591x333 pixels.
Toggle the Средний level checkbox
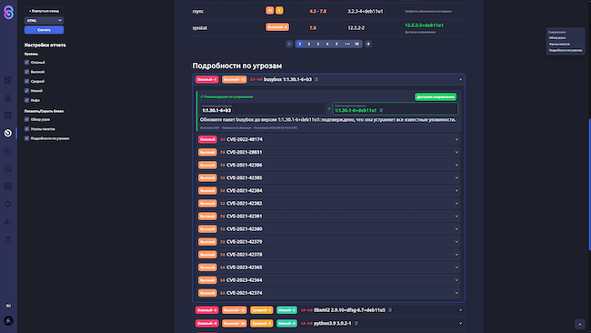[26, 81]
